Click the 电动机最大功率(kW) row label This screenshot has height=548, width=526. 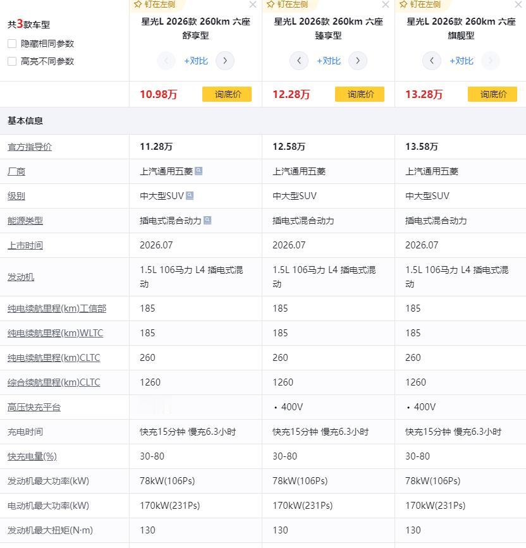(x=48, y=506)
